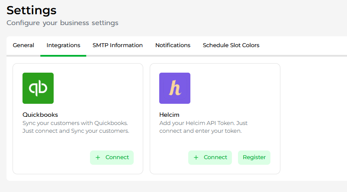Viewport: 347px width, 192px height.
Task: Go to the Notifications tab
Action: [173, 45]
